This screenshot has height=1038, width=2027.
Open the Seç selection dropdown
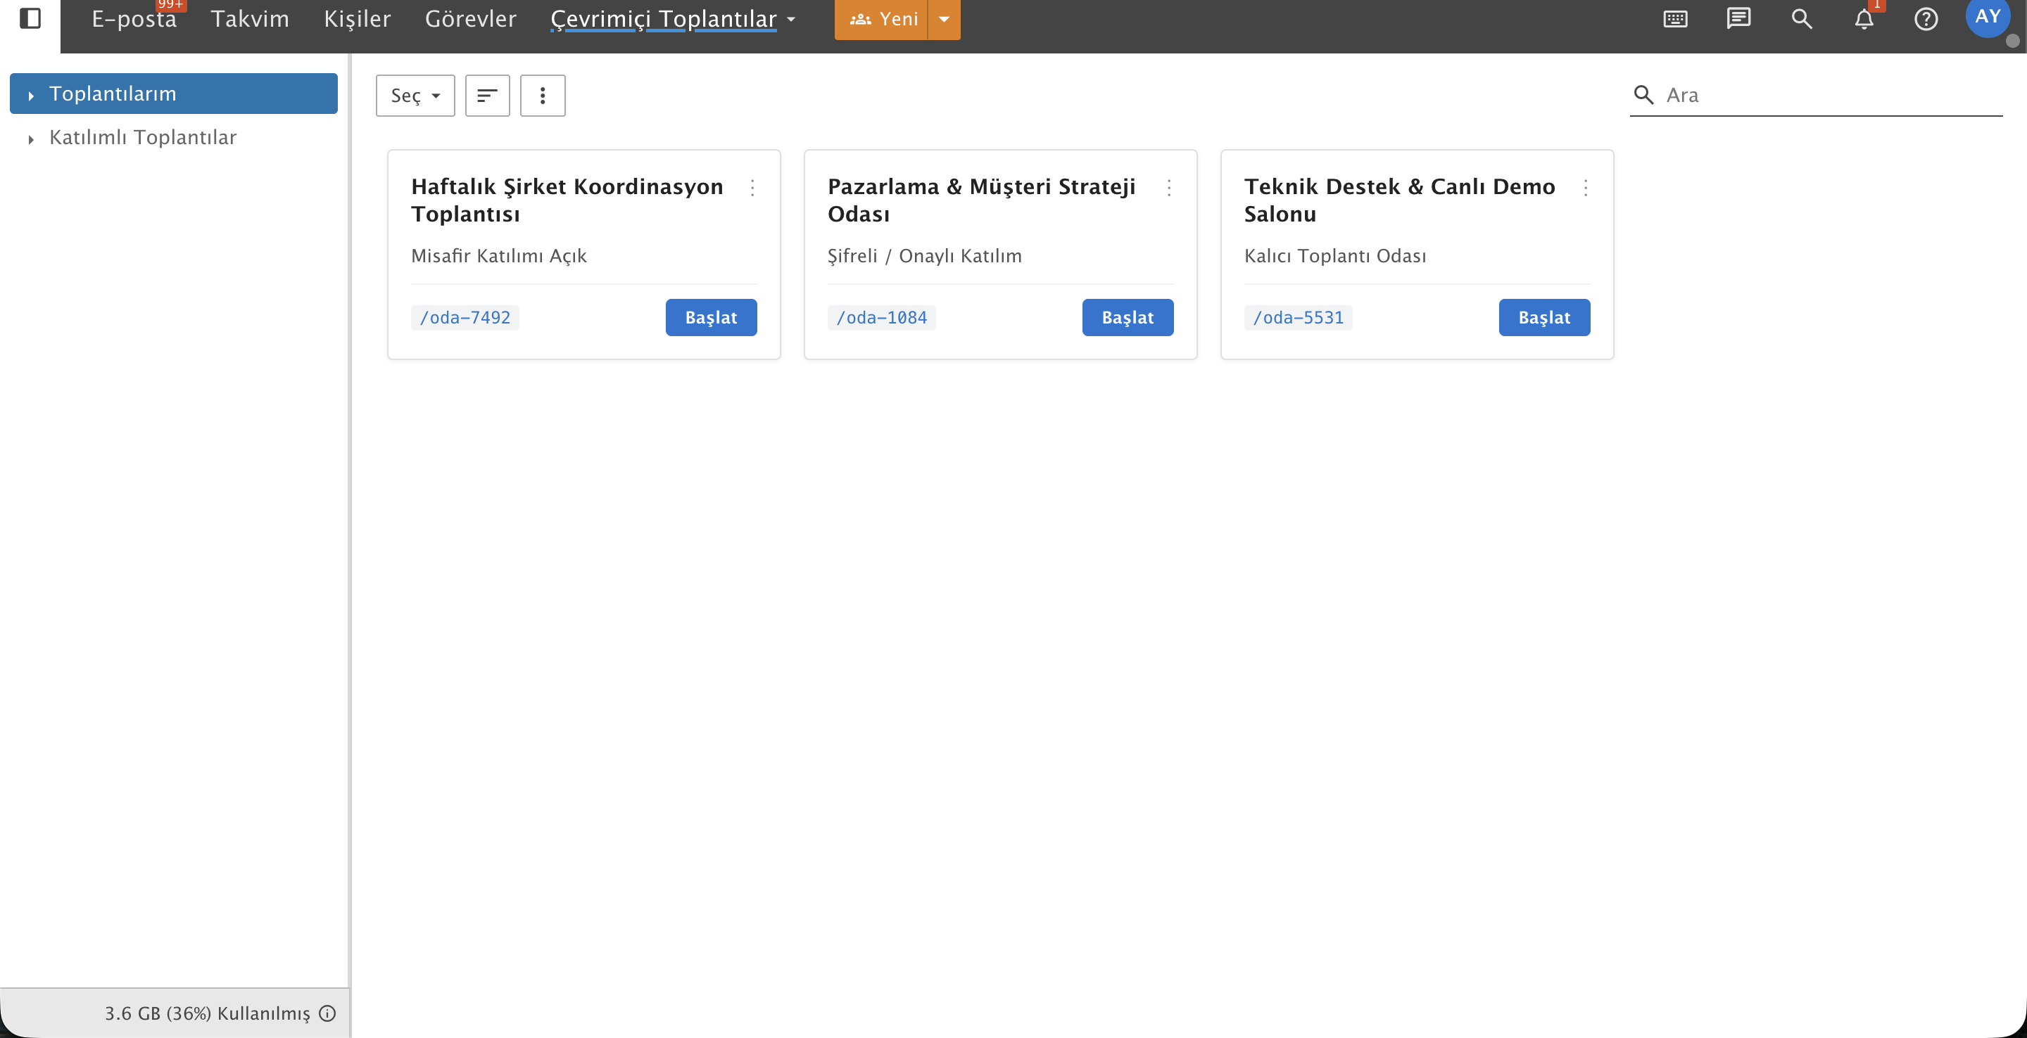(415, 95)
